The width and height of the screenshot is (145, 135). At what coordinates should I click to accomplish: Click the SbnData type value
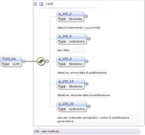(75, 19)
